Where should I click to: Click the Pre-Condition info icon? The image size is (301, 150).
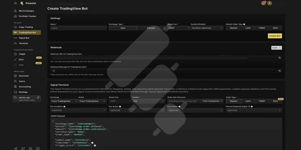tap(64, 107)
